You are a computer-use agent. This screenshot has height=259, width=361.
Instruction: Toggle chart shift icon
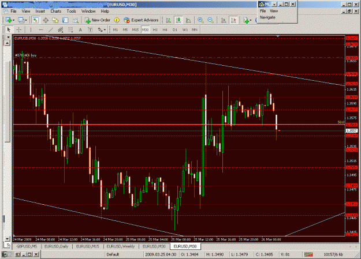pyautogui.click(x=233, y=20)
